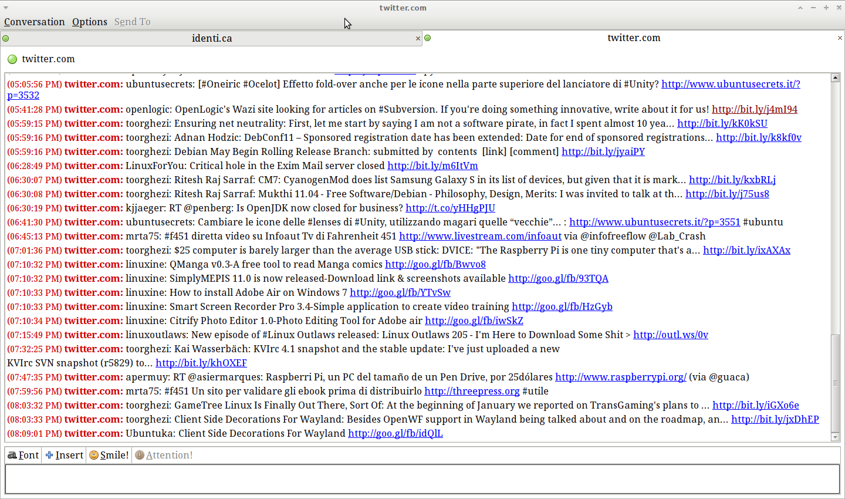
Task: Close the twitter.com tab
Action: click(840, 38)
